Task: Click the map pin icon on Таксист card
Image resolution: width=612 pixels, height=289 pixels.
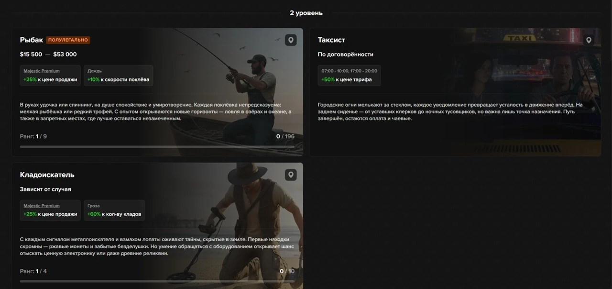Action: pyautogui.click(x=589, y=40)
